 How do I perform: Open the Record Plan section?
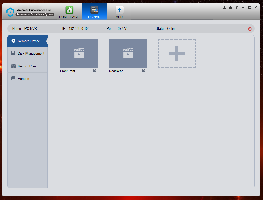(28, 66)
